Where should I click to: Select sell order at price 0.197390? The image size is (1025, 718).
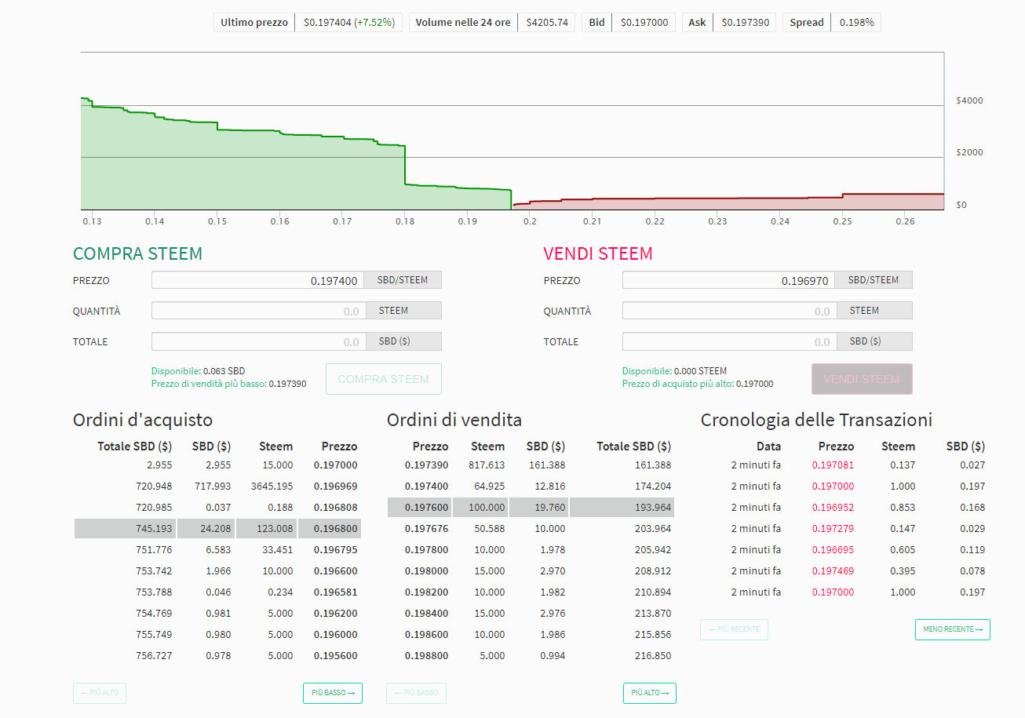(531, 465)
